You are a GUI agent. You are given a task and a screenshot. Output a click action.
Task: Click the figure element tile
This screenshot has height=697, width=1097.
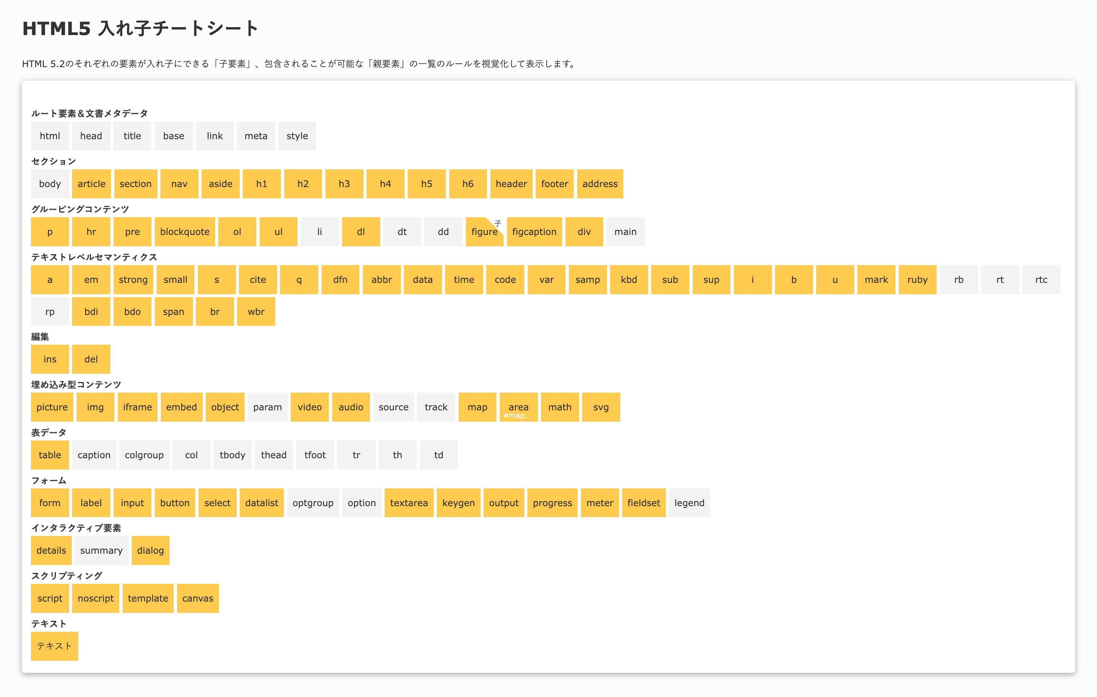tap(484, 232)
